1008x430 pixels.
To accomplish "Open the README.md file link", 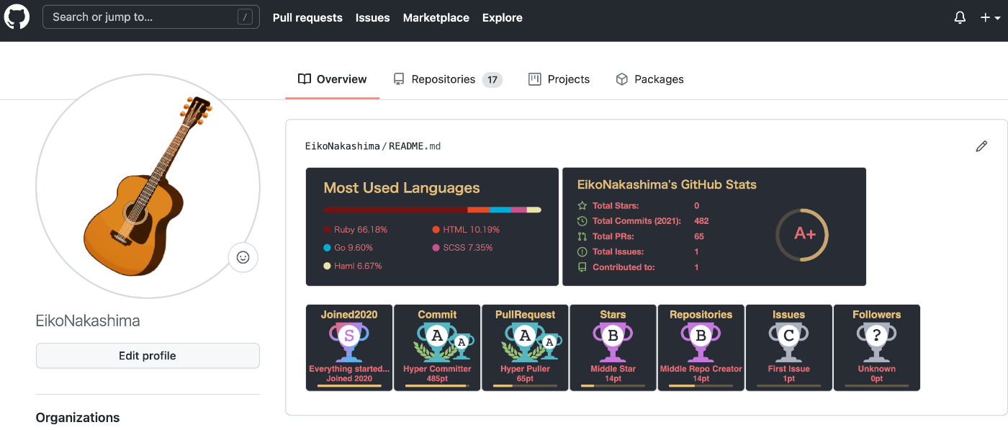I will click(415, 146).
